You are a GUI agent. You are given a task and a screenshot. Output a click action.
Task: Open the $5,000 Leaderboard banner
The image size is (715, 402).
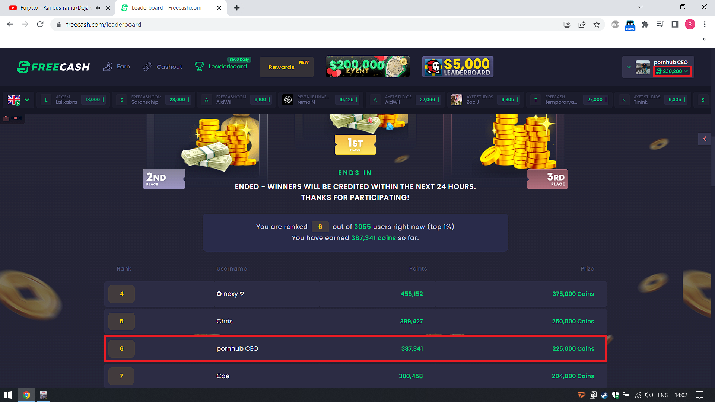[458, 67]
